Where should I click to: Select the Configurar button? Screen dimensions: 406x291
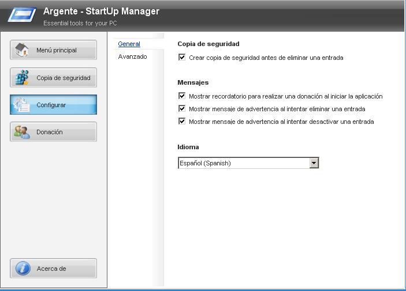[x=53, y=105]
